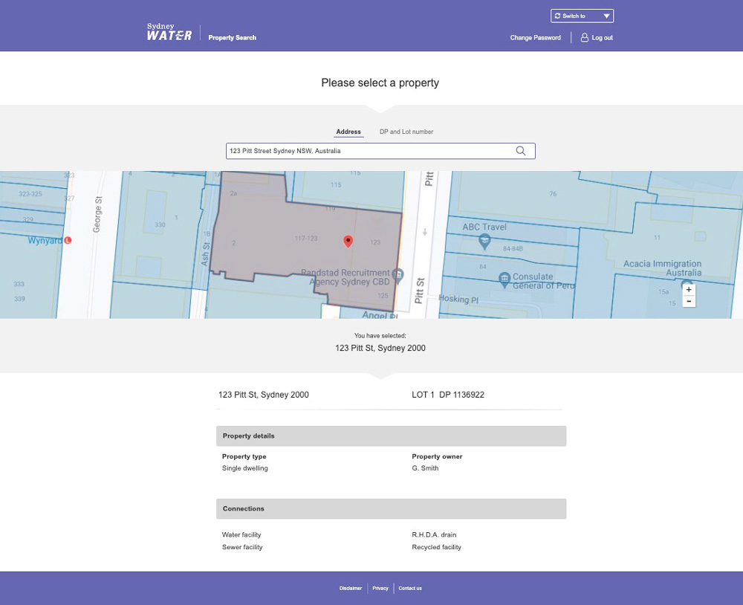Zoom in the map with plus button

[689, 289]
